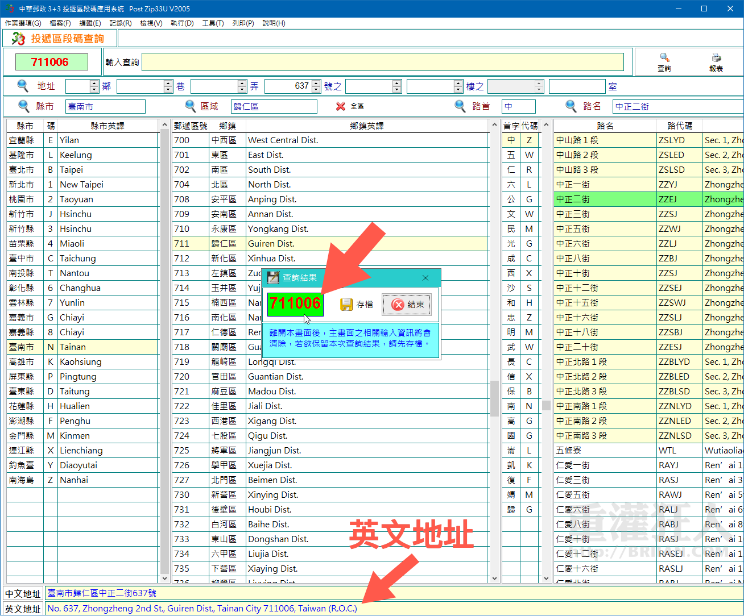The width and height of the screenshot is (744, 616).
Task: Click the 報表 printer report icon
Action: [716, 57]
